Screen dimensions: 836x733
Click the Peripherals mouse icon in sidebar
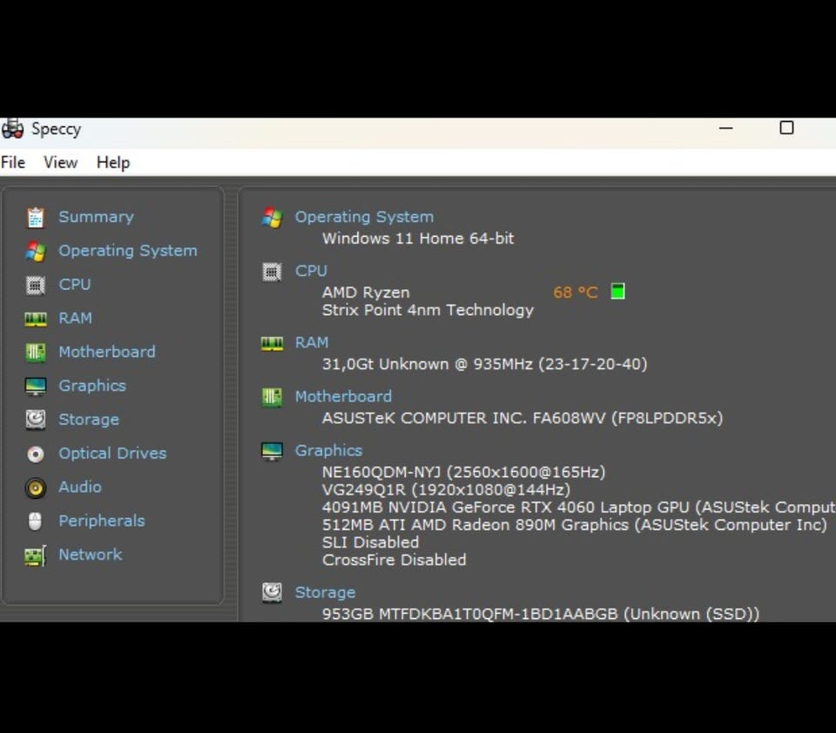tap(35, 521)
